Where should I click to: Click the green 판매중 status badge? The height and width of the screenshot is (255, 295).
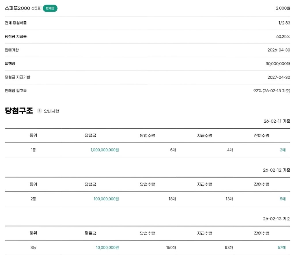[50, 8]
